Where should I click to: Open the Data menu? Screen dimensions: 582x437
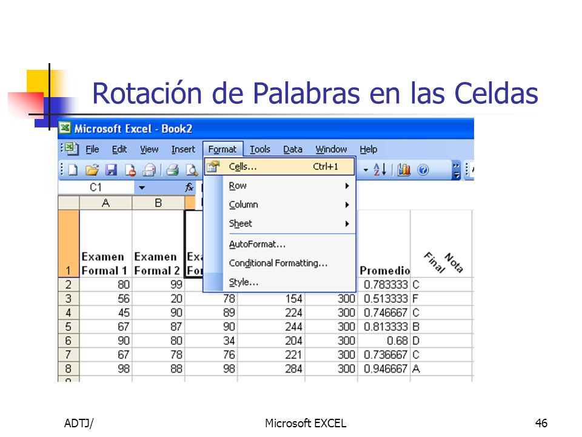pos(293,149)
